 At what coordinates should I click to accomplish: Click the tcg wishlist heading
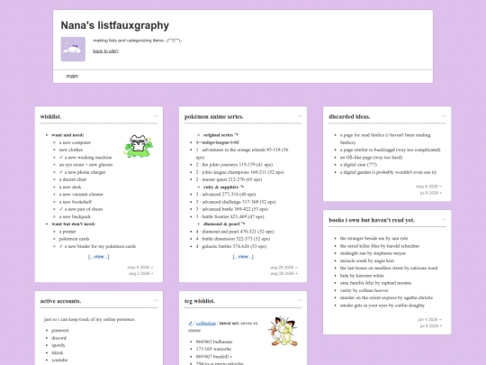pyautogui.click(x=200, y=301)
